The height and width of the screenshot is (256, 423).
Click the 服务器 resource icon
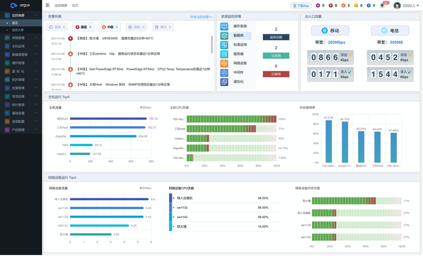click(x=224, y=54)
